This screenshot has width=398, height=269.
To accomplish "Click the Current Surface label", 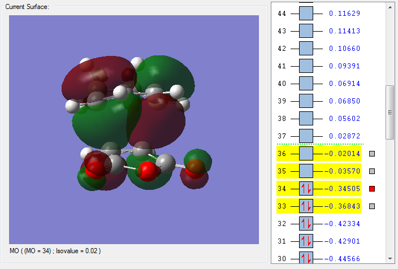I will pyautogui.click(x=27, y=7).
